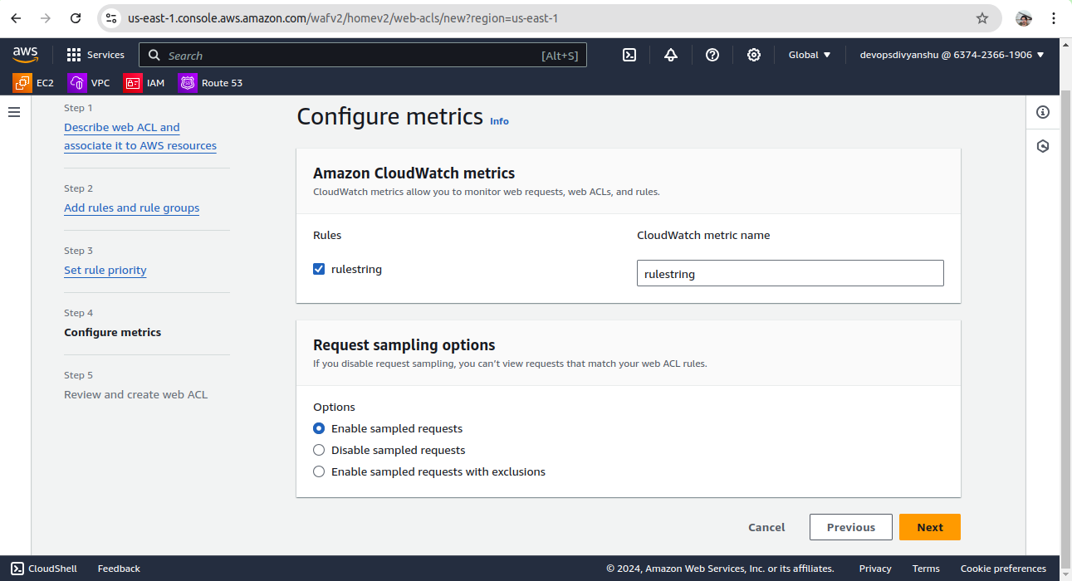1072x581 pixels.
Task: Open the Services grid menu
Action: (95, 55)
